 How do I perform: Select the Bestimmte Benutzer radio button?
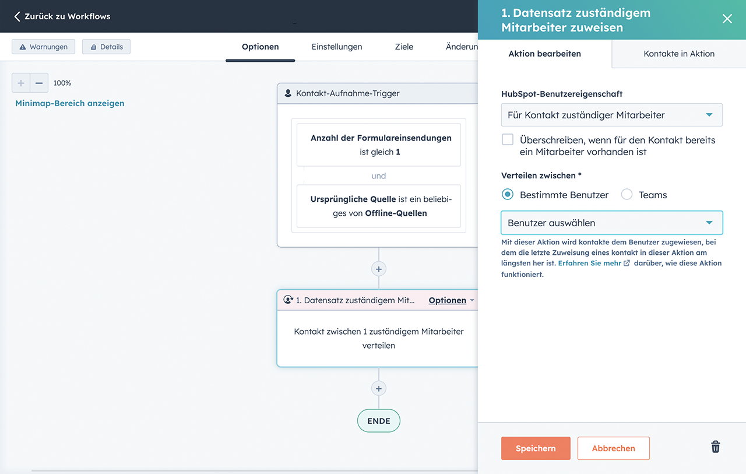(x=508, y=195)
